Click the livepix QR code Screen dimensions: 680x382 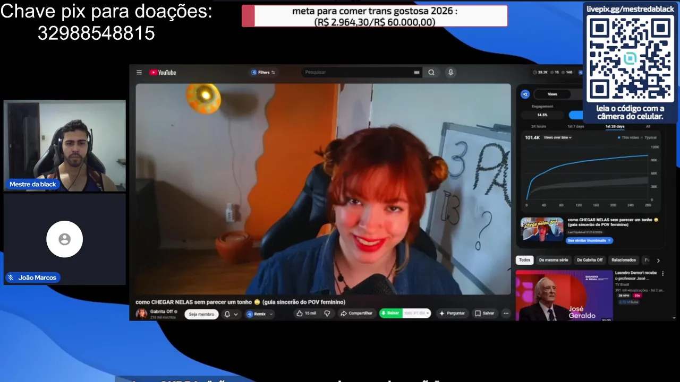coord(630,58)
